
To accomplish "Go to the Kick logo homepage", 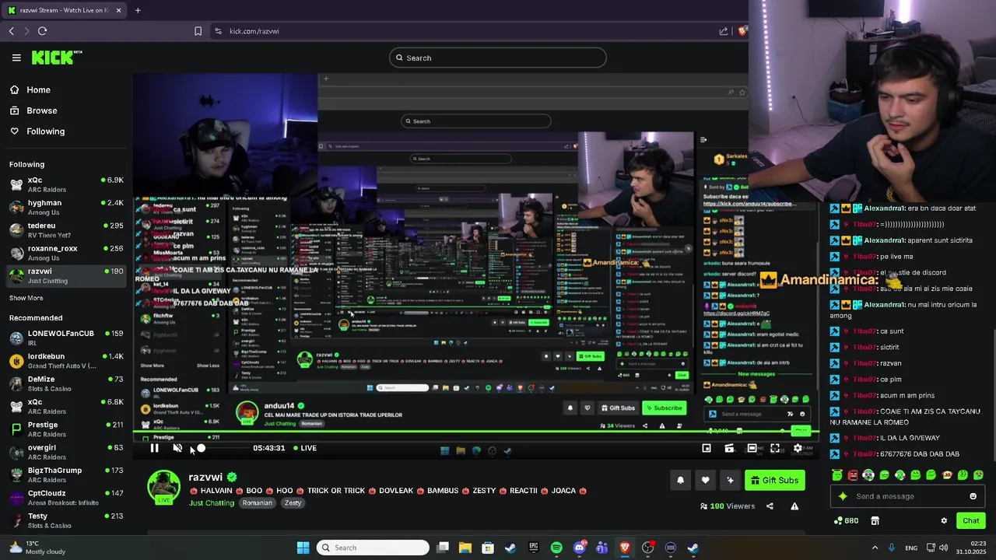I will (57, 58).
